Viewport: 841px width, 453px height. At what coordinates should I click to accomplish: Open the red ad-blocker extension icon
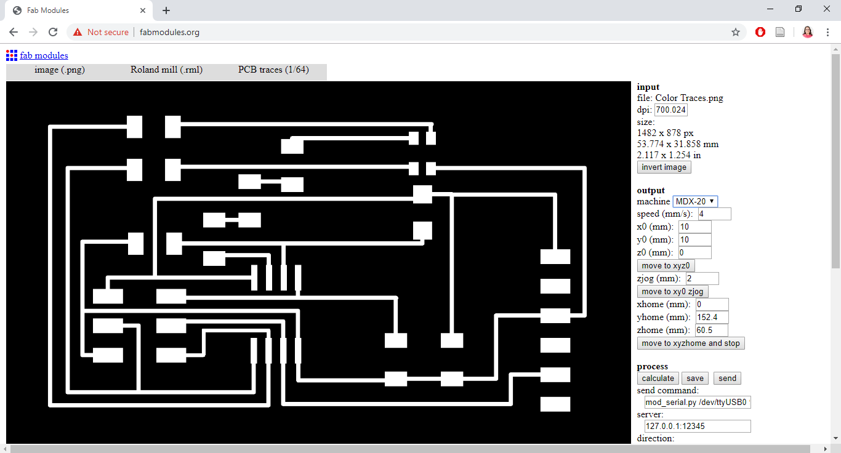[x=760, y=32]
